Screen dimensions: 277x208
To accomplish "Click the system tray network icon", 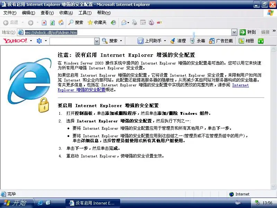I will point(257,203).
